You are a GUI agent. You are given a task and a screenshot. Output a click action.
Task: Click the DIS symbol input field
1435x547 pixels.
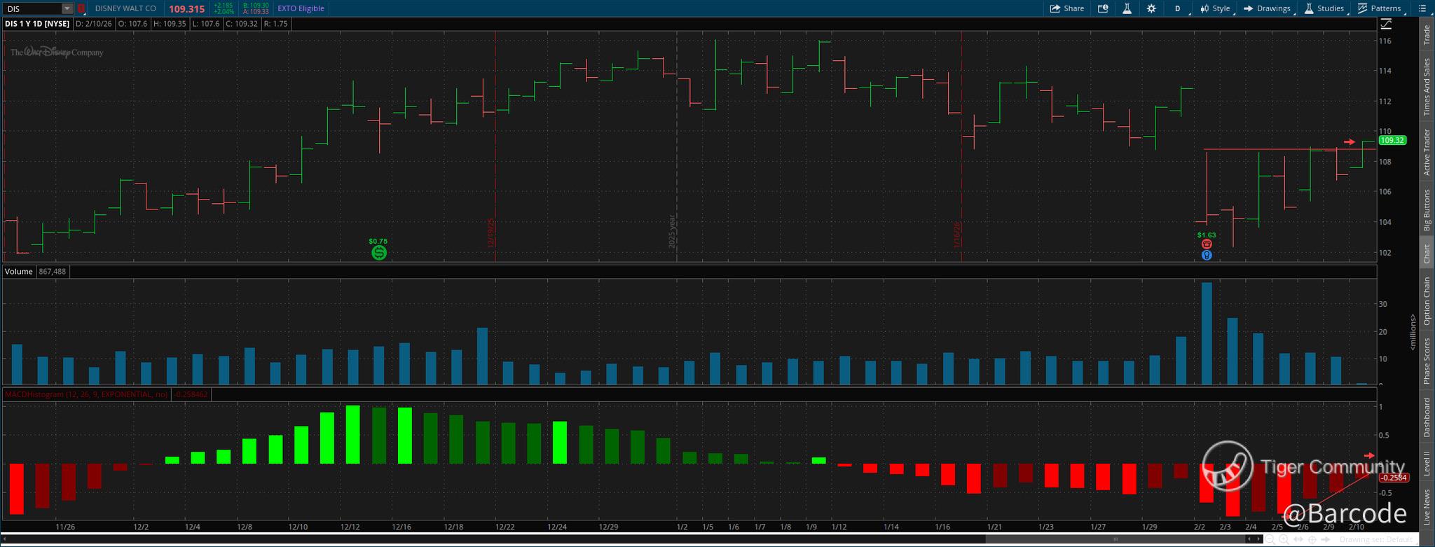[33, 8]
